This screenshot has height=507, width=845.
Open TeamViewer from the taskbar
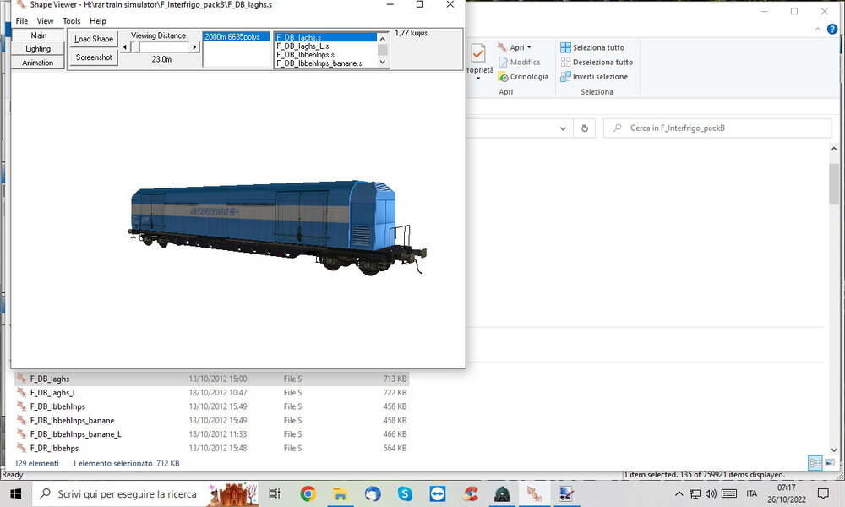pyautogui.click(x=437, y=493)
